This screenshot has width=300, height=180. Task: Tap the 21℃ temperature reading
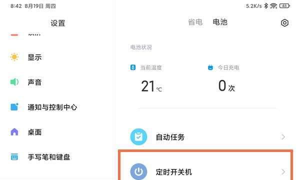(x=151, y=86)
